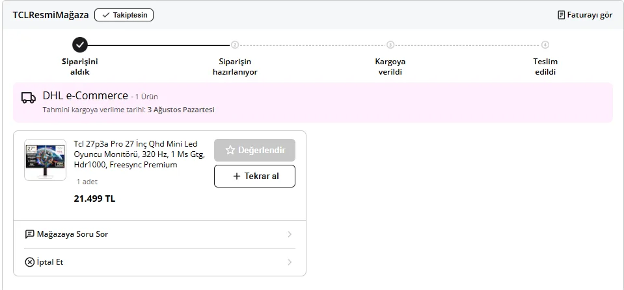Expand the İptal Et chevron arrow
The image size is (624, 290).
click(290, 262)
